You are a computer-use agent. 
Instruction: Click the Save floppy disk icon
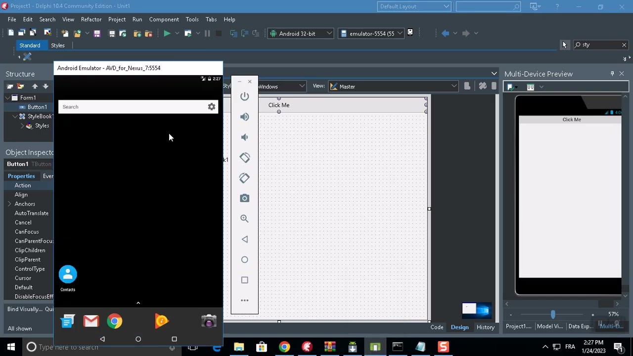97,34
